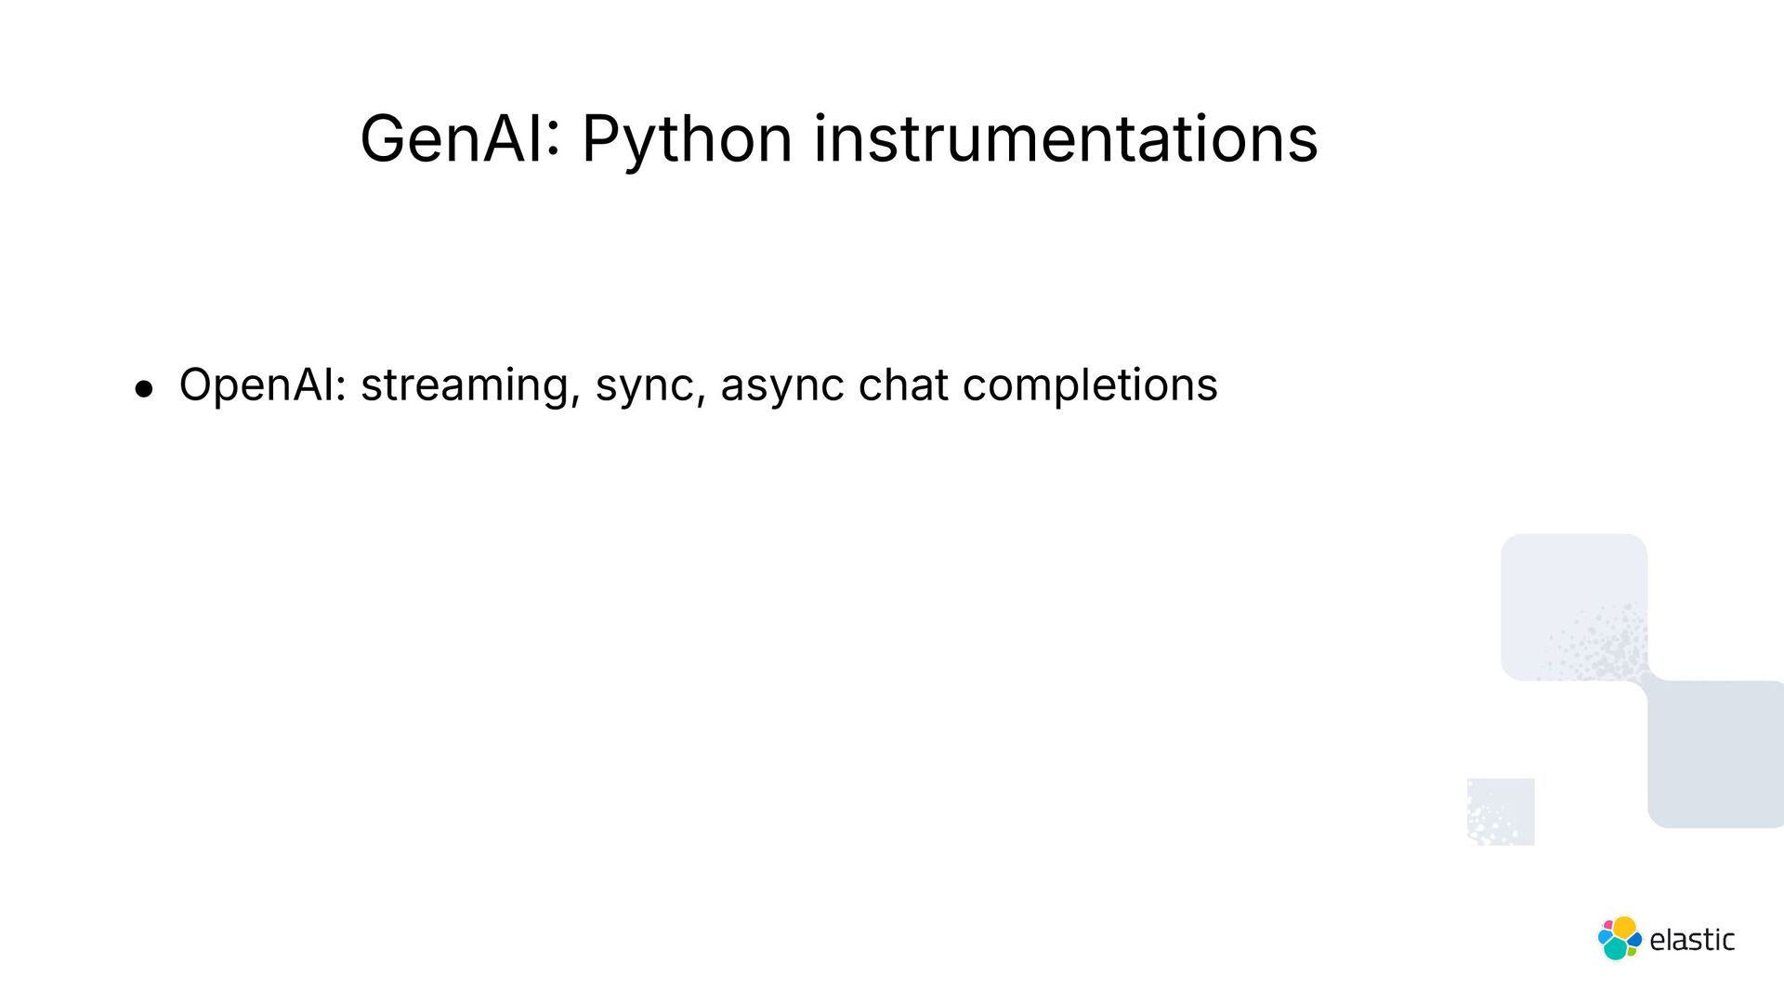
Task: Click the "elastic" wordmark text
Action: coord(1692,940)
